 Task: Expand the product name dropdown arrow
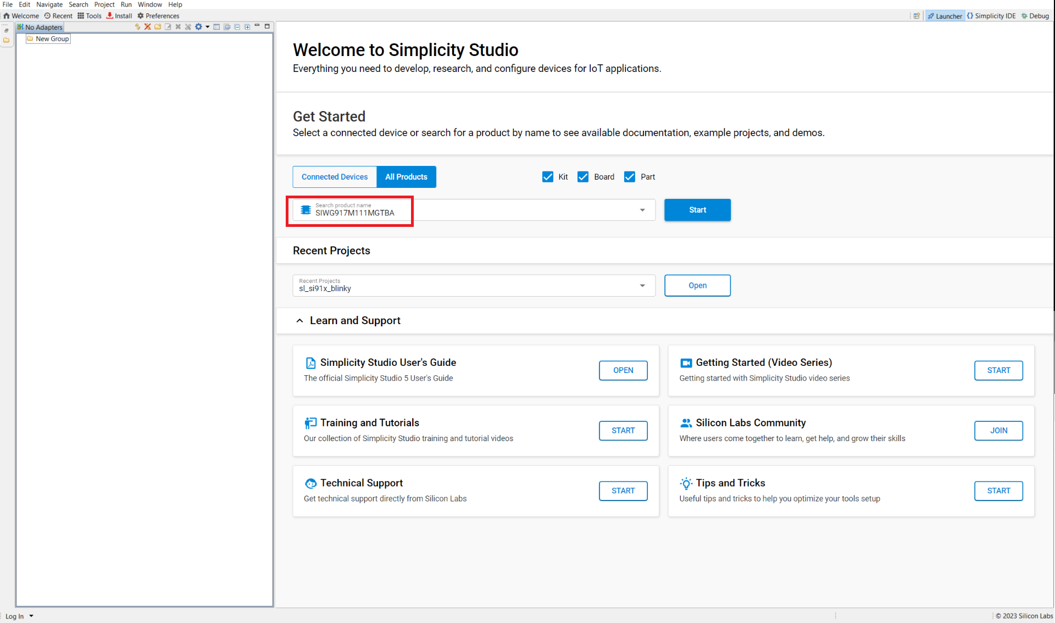[642, 210]
